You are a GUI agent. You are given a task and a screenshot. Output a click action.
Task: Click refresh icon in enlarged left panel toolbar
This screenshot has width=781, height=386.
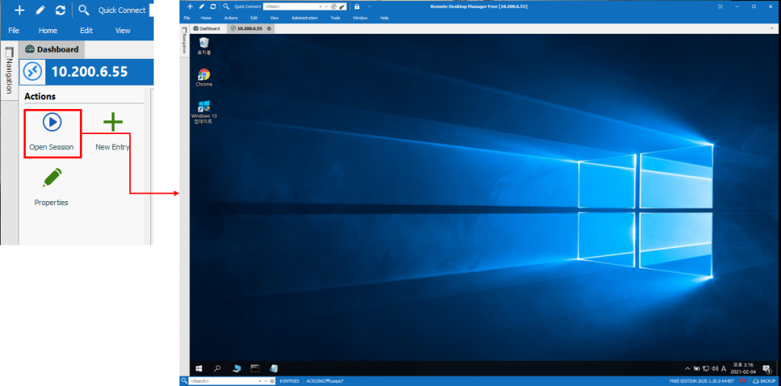(x=61, y=10)
